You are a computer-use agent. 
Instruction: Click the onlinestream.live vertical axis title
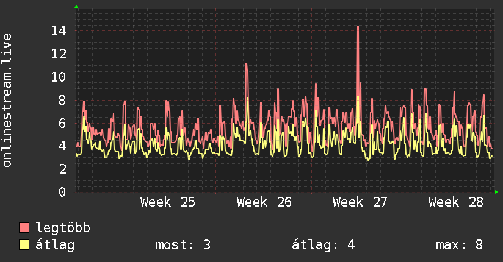pyautogui.click(x=7, y=101)
